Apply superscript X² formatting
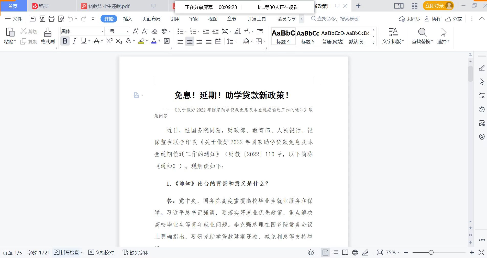Viewport: 487px width, 258px height. tap(109, 41)
